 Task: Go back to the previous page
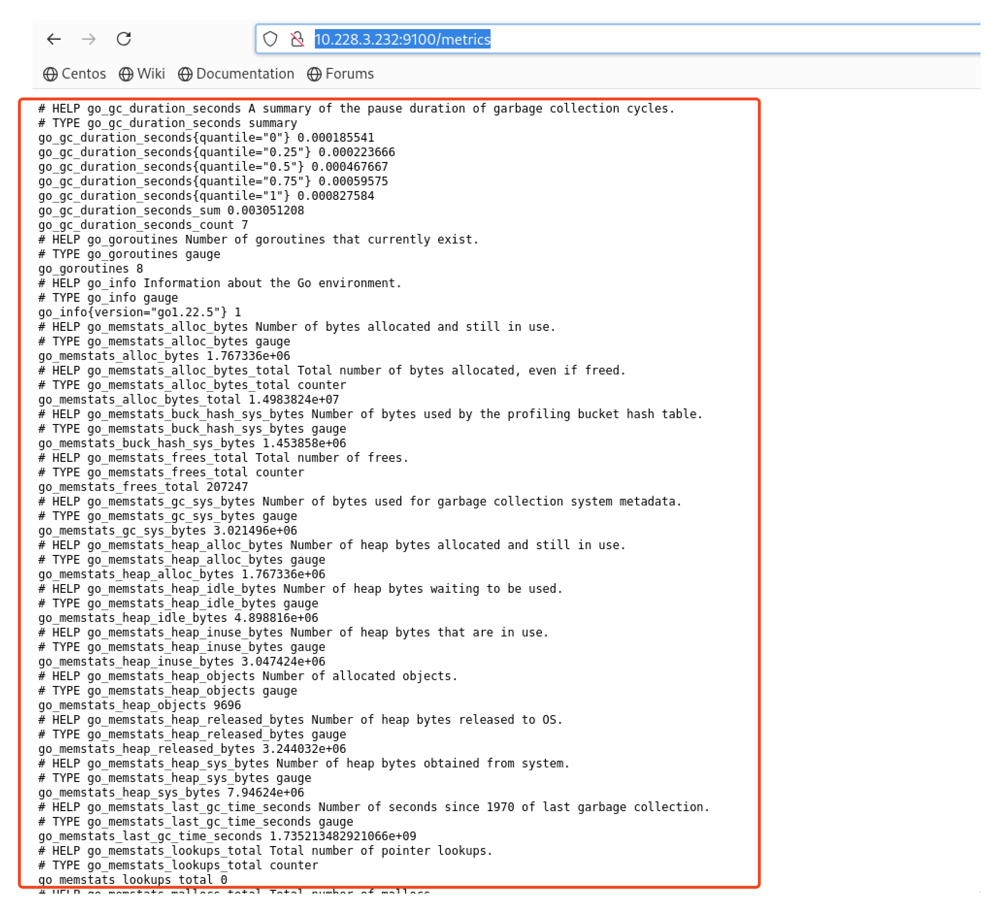pos(53,39)
